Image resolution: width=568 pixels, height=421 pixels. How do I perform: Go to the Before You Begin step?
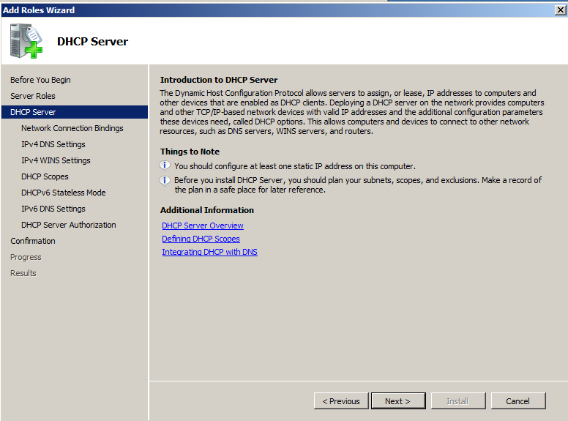40,80
